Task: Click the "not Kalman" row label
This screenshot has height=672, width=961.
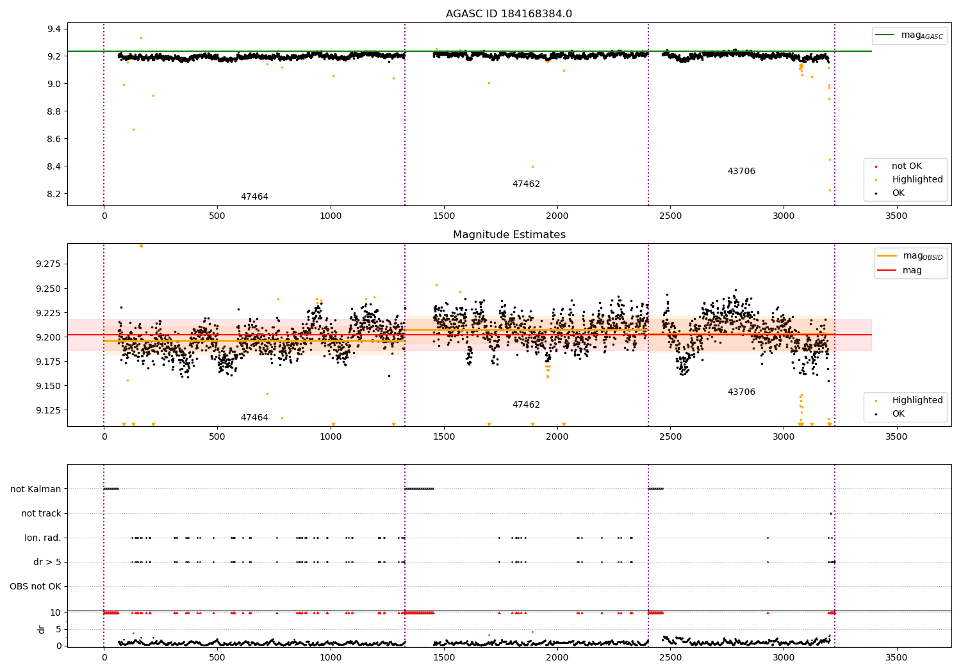Action: [36, 490]
